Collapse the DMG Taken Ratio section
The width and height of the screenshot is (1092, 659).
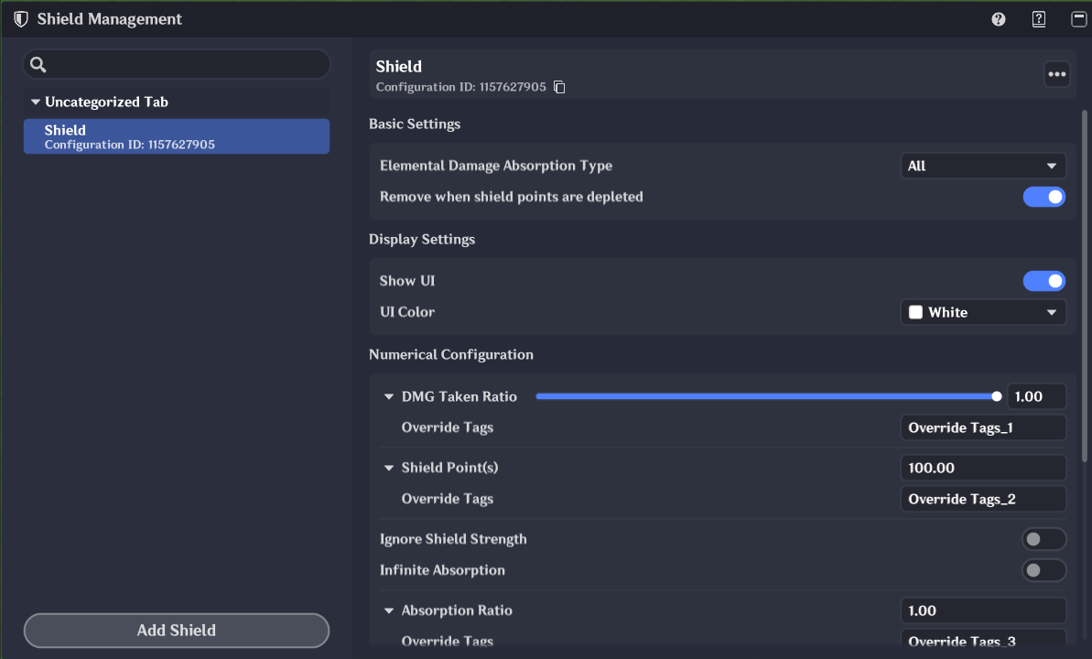pos(389,397)
